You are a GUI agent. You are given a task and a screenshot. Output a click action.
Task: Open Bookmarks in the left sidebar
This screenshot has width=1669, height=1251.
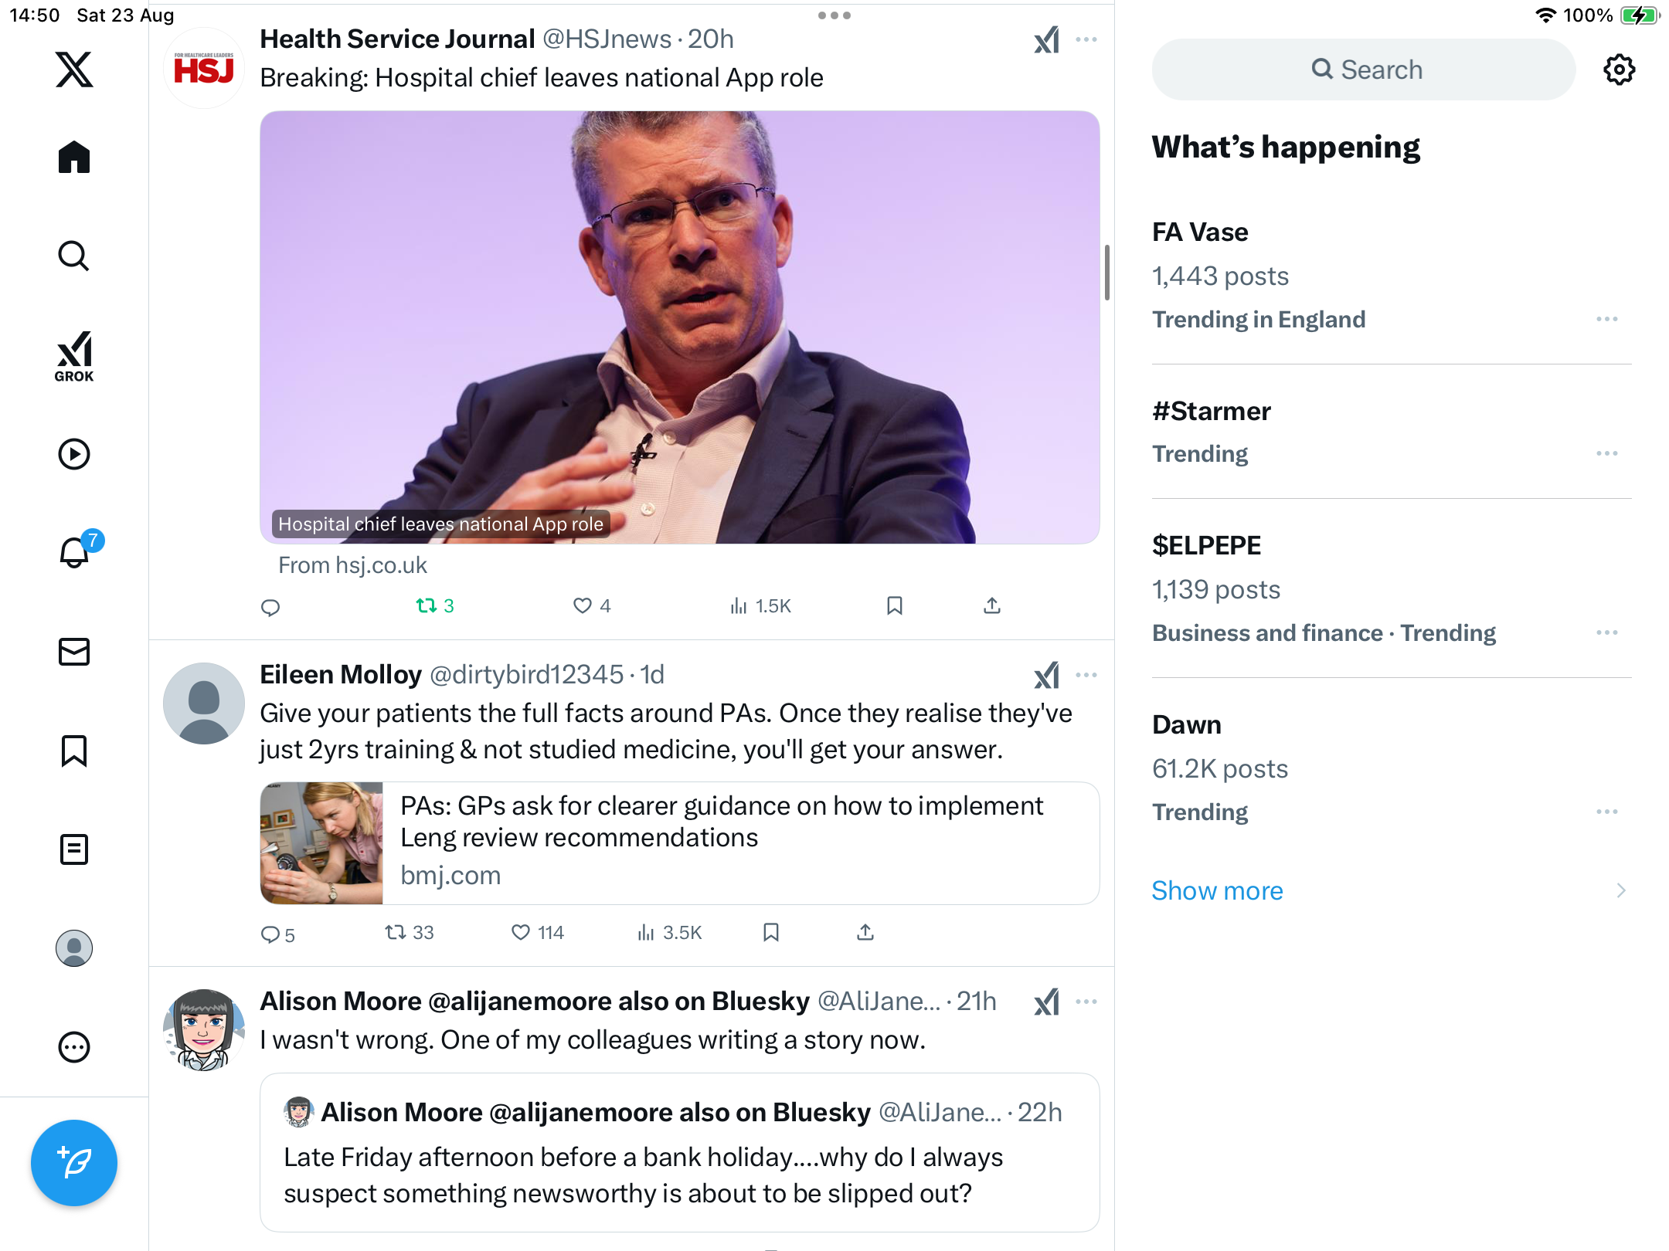click(x=74, y=751)
